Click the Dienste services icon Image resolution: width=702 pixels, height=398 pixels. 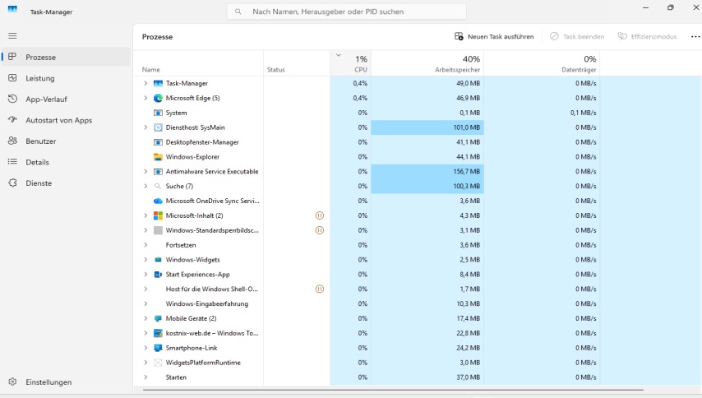click(12, 183)
